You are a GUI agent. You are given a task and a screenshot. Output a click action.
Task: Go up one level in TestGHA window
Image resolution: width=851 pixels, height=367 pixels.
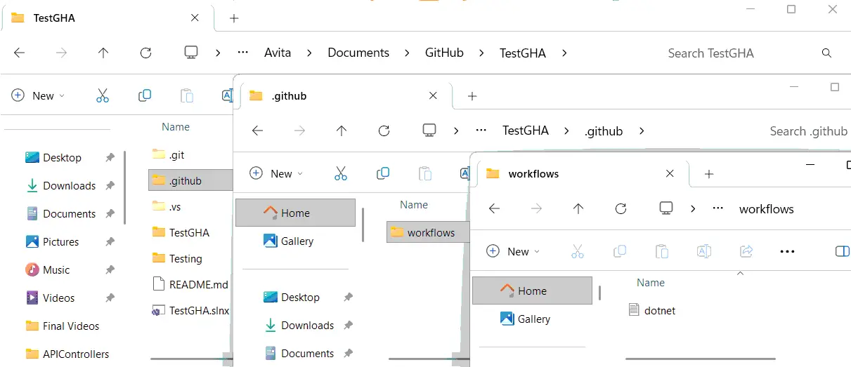click(103, 53)
